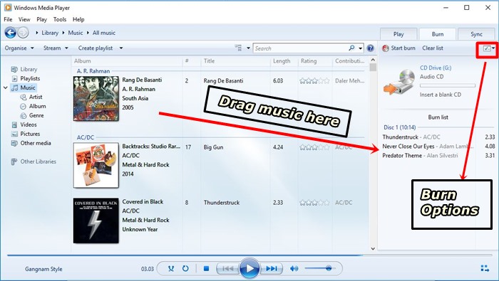The image size is (499, 281).
Task: Open the view options dropdown arrow
Action: coord(248,48)
